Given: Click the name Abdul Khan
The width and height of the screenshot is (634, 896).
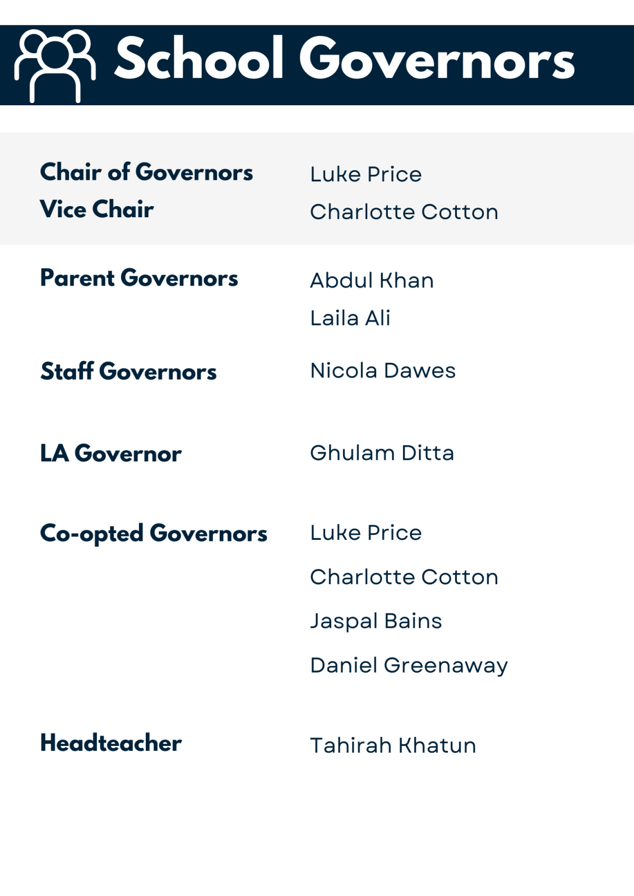Looking at the screenshot, I should point(372,281).
